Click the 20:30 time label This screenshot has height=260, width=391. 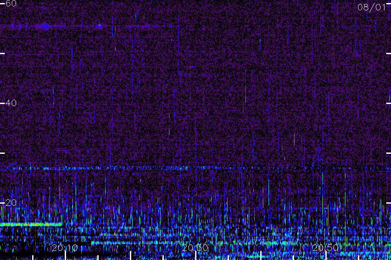coord(195,248)
